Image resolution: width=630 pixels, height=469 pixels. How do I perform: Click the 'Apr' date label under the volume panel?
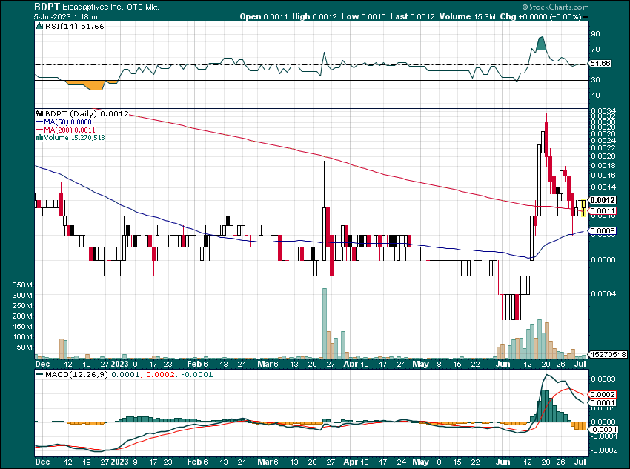tap(351, 364)
